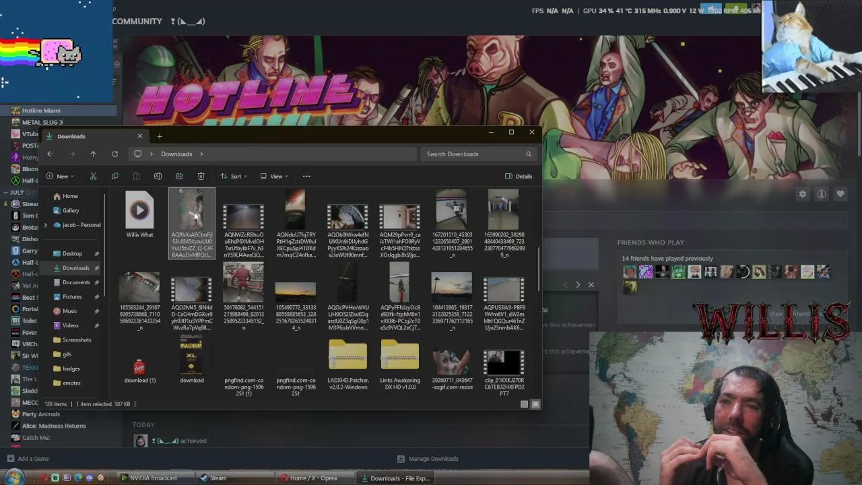Open Music in Explorer sidebar
The height and width of the screenshot is (485, 862).
click(x=69, y=311)
